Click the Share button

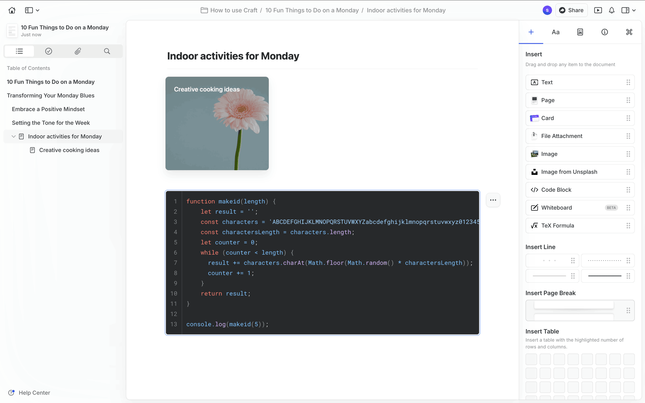[x=571, y=10]
